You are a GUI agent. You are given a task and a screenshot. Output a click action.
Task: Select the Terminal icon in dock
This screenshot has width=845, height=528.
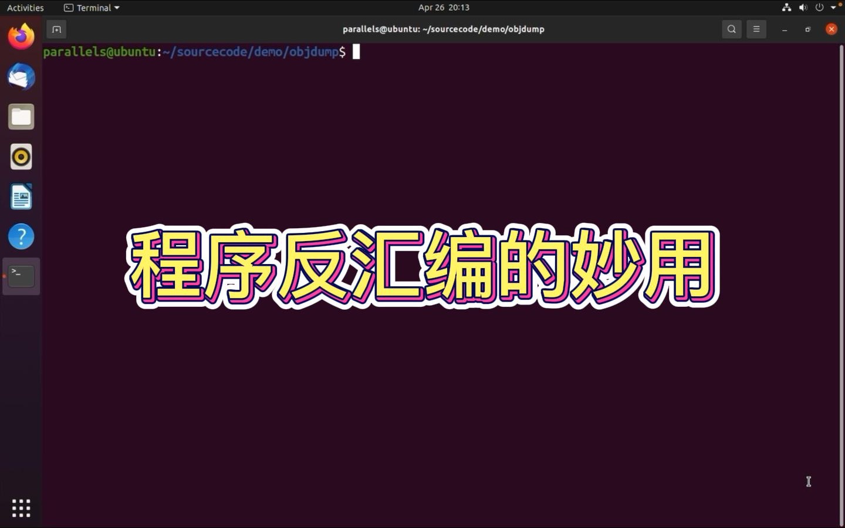point(21,276)
